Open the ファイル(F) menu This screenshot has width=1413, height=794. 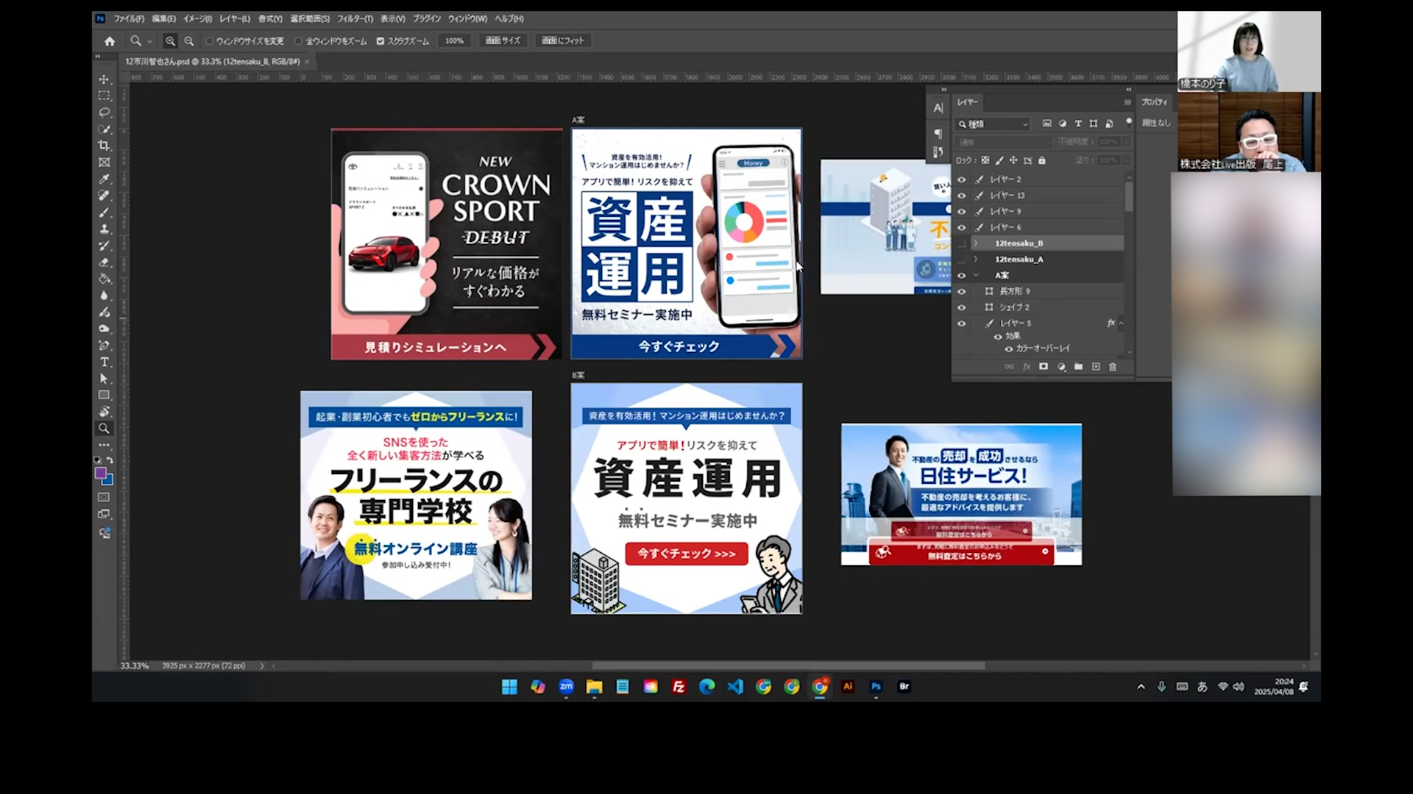129,19
